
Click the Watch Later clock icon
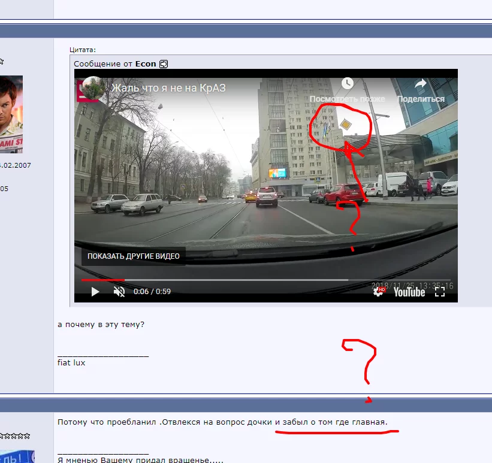348,83
